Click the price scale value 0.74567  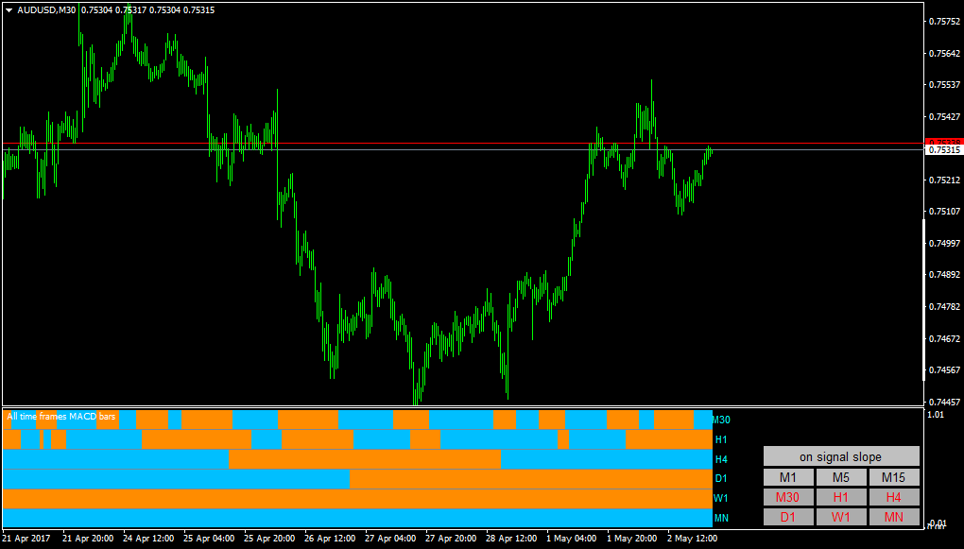[x=945, y=370]
